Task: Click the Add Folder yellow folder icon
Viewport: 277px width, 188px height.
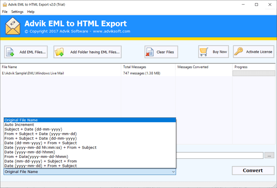Action: pyautogui.click(x=59, y=52)
